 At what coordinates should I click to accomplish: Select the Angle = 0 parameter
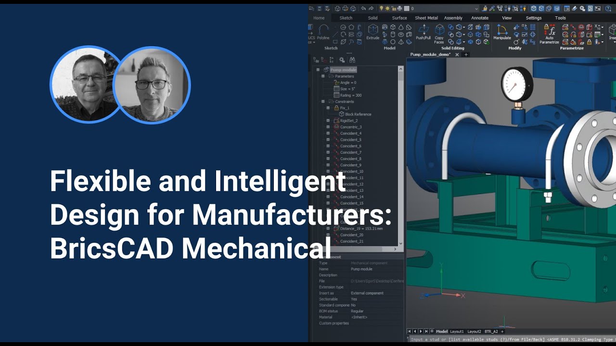click(x=348, y=83)
